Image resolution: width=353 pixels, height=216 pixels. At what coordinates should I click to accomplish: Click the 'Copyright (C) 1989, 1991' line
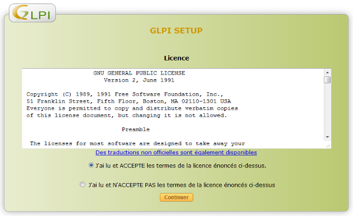point(125,95)
